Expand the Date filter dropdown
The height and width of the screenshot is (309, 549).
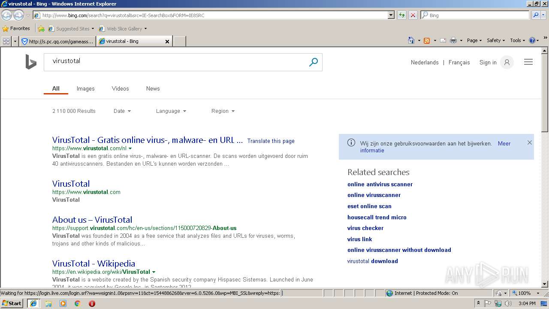pyautogui.click(x=122, y=111)
